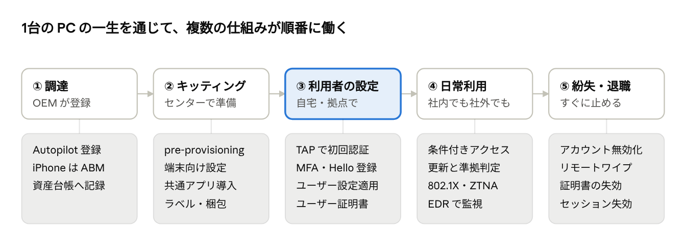Click the Autopilot 登録 line
Image resolution: width=686 pixels, height=252 pixels.
(67, 150)
